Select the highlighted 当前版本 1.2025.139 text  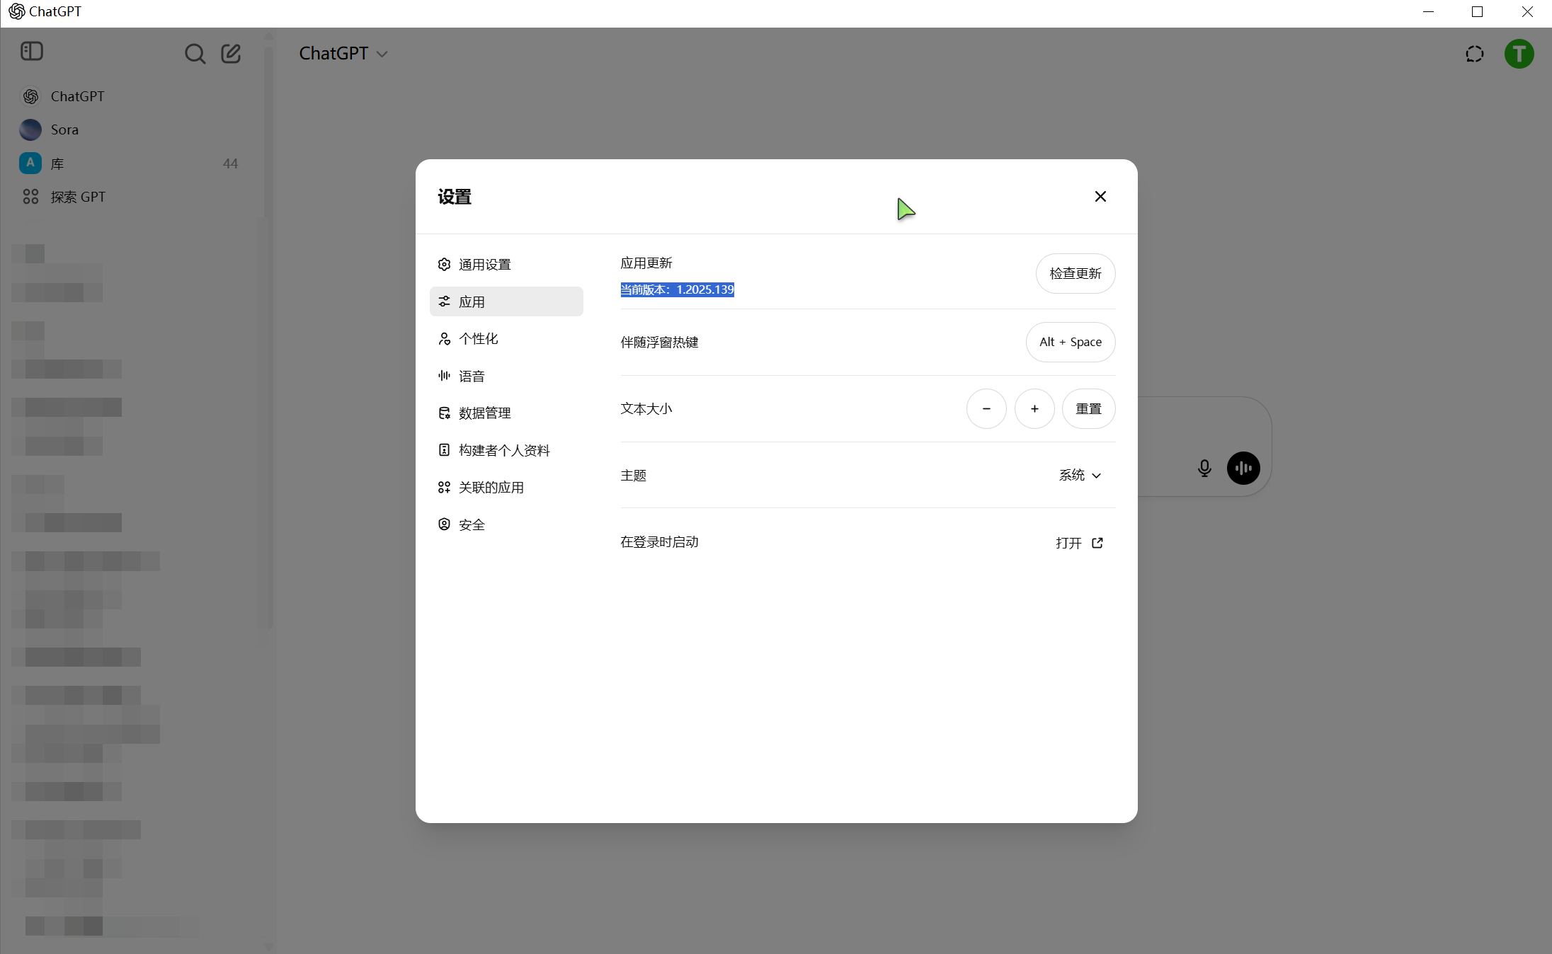point(677,289)
